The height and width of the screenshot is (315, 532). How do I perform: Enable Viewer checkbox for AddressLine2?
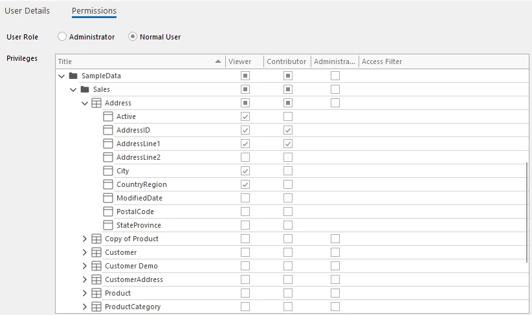point(245,157)
